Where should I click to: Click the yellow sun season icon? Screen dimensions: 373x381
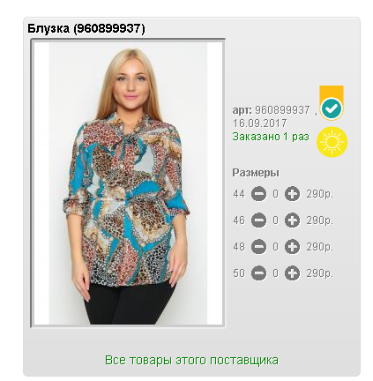tap(332, 142)
